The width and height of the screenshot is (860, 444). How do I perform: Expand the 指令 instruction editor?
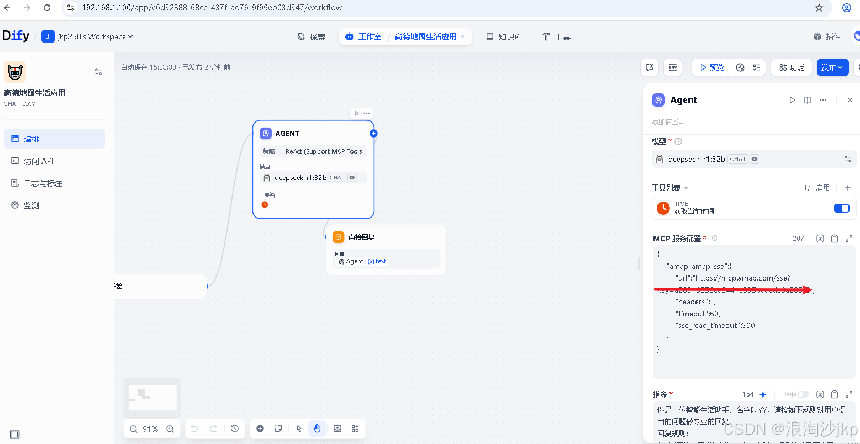849,394
